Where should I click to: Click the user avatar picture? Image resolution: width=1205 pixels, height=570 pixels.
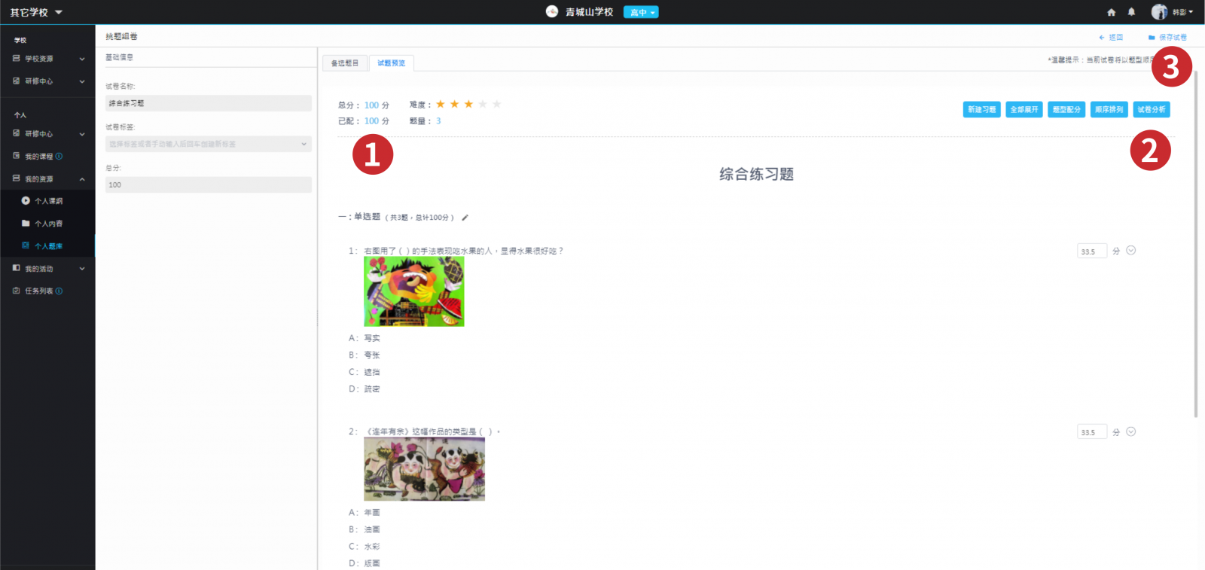[x=1158, y=12]
